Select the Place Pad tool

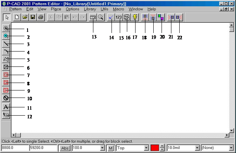(6, 28)
